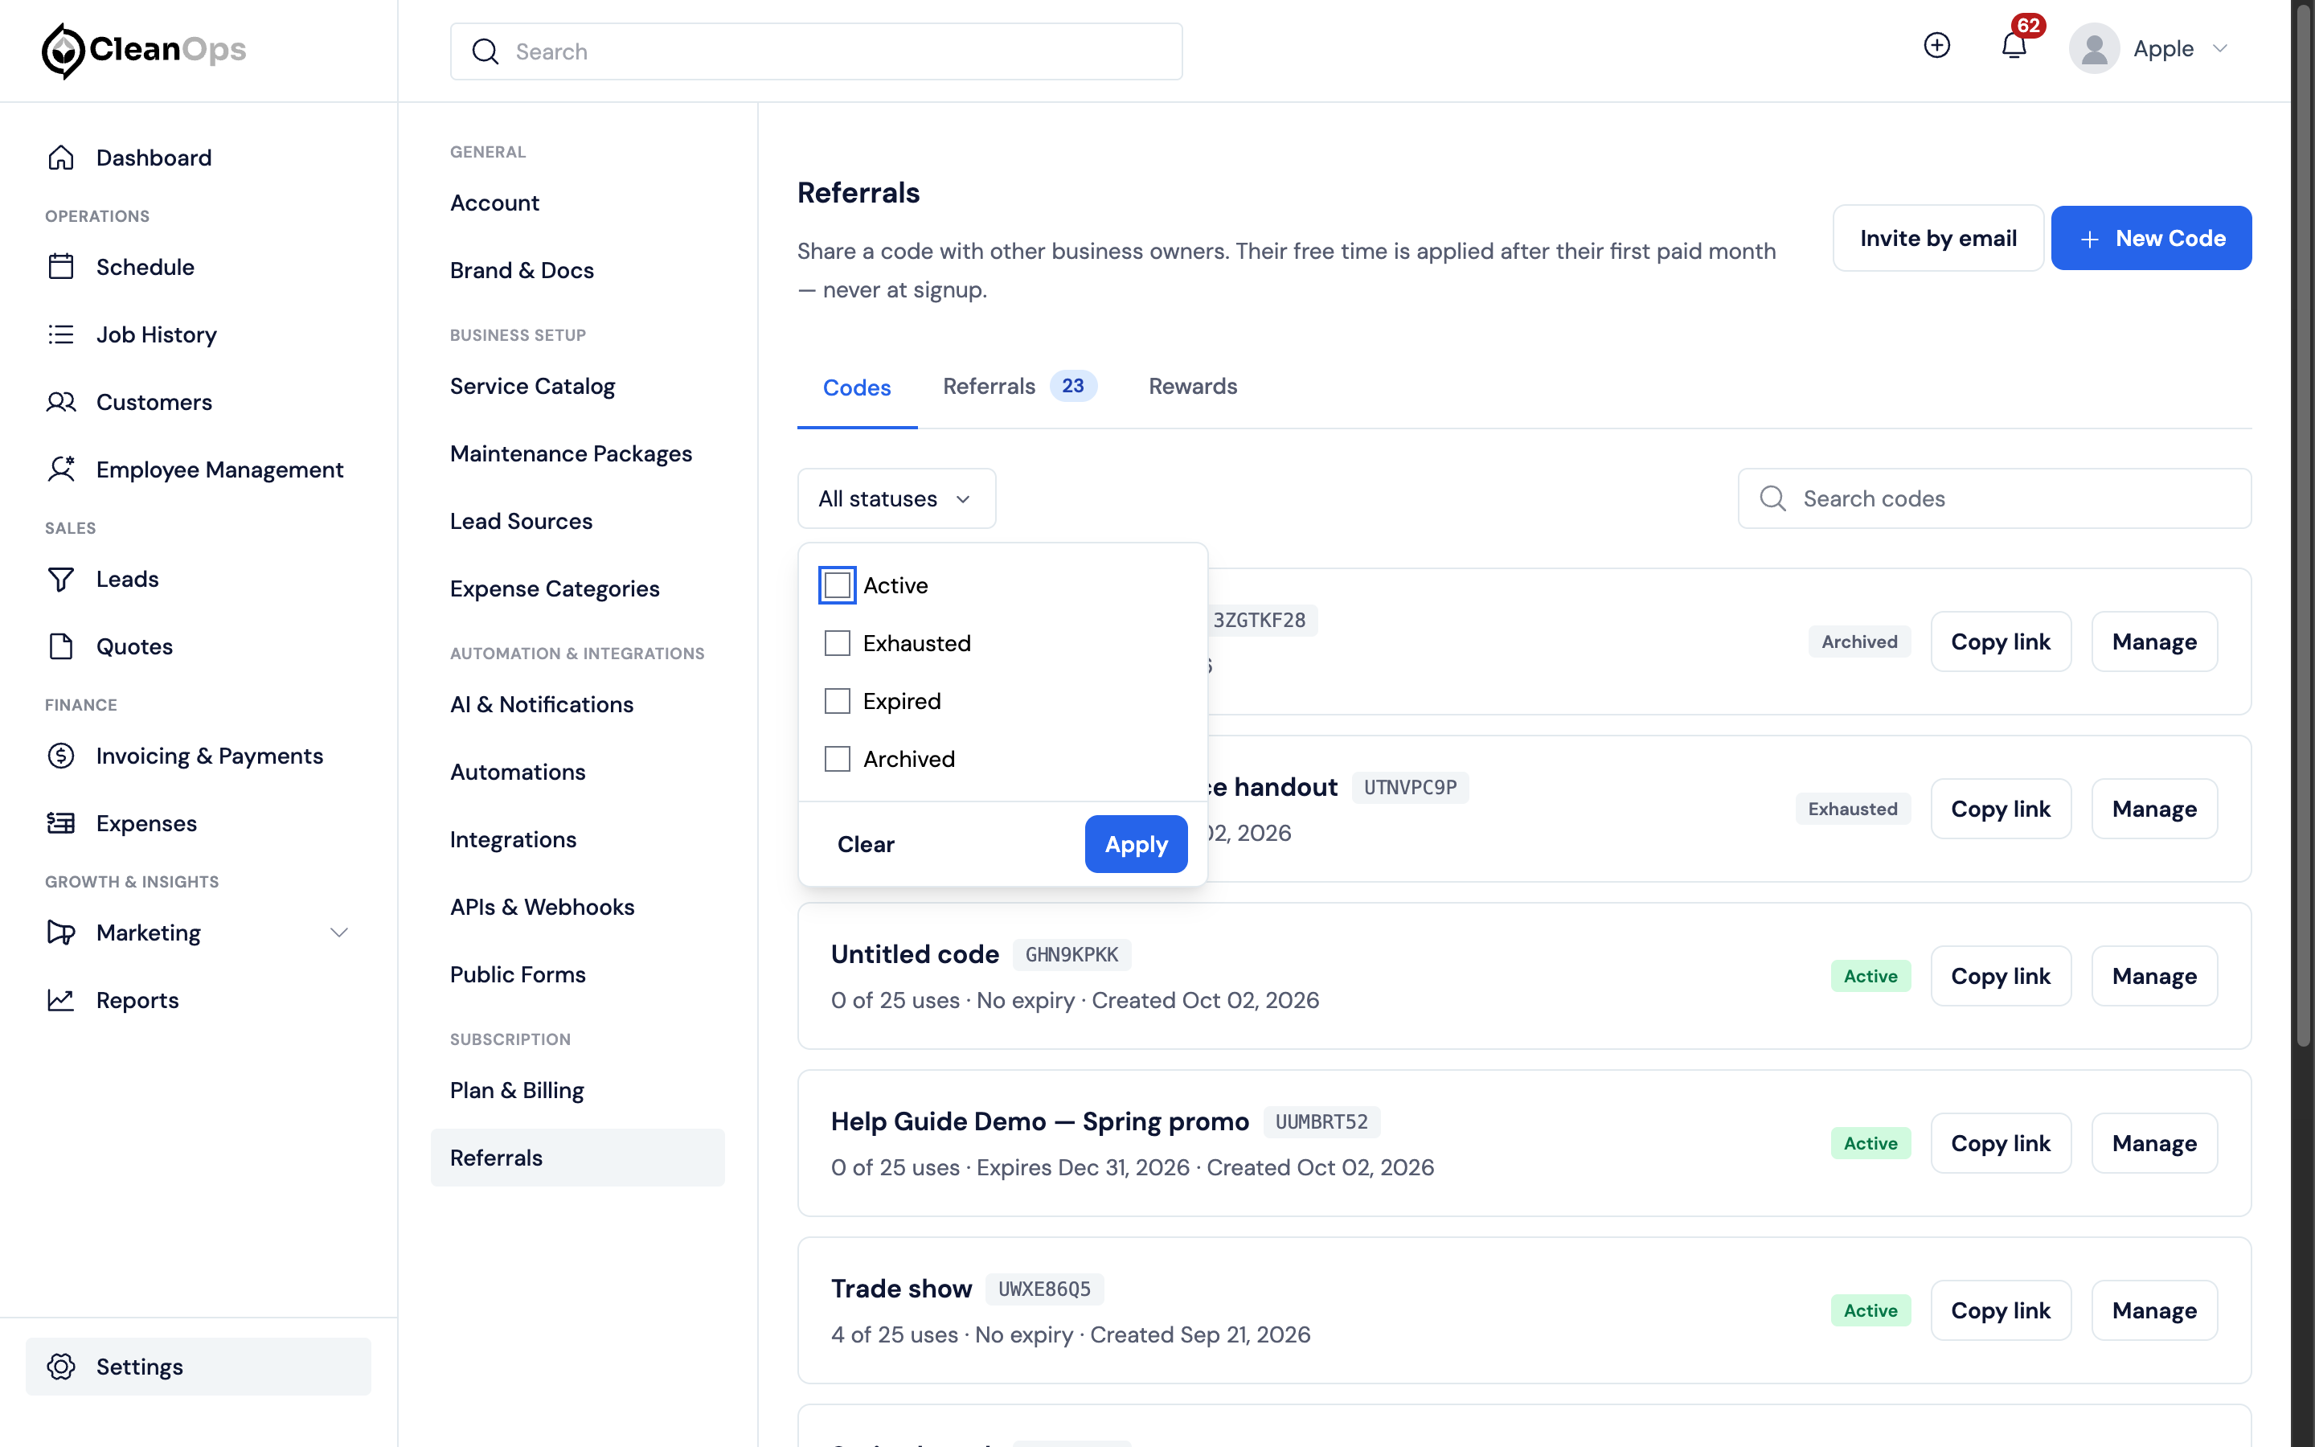Clear the status filter
This screenshot has width=2315, height=1447.
(866, 844)
